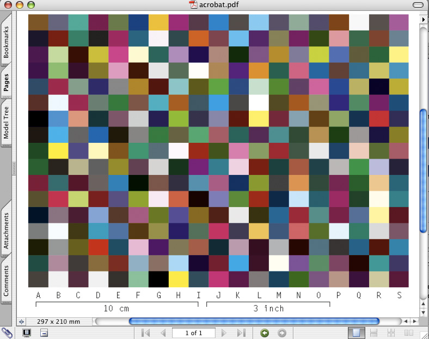
Task: Click the minus box icon beside monitor icon
Action: [44, 332]
